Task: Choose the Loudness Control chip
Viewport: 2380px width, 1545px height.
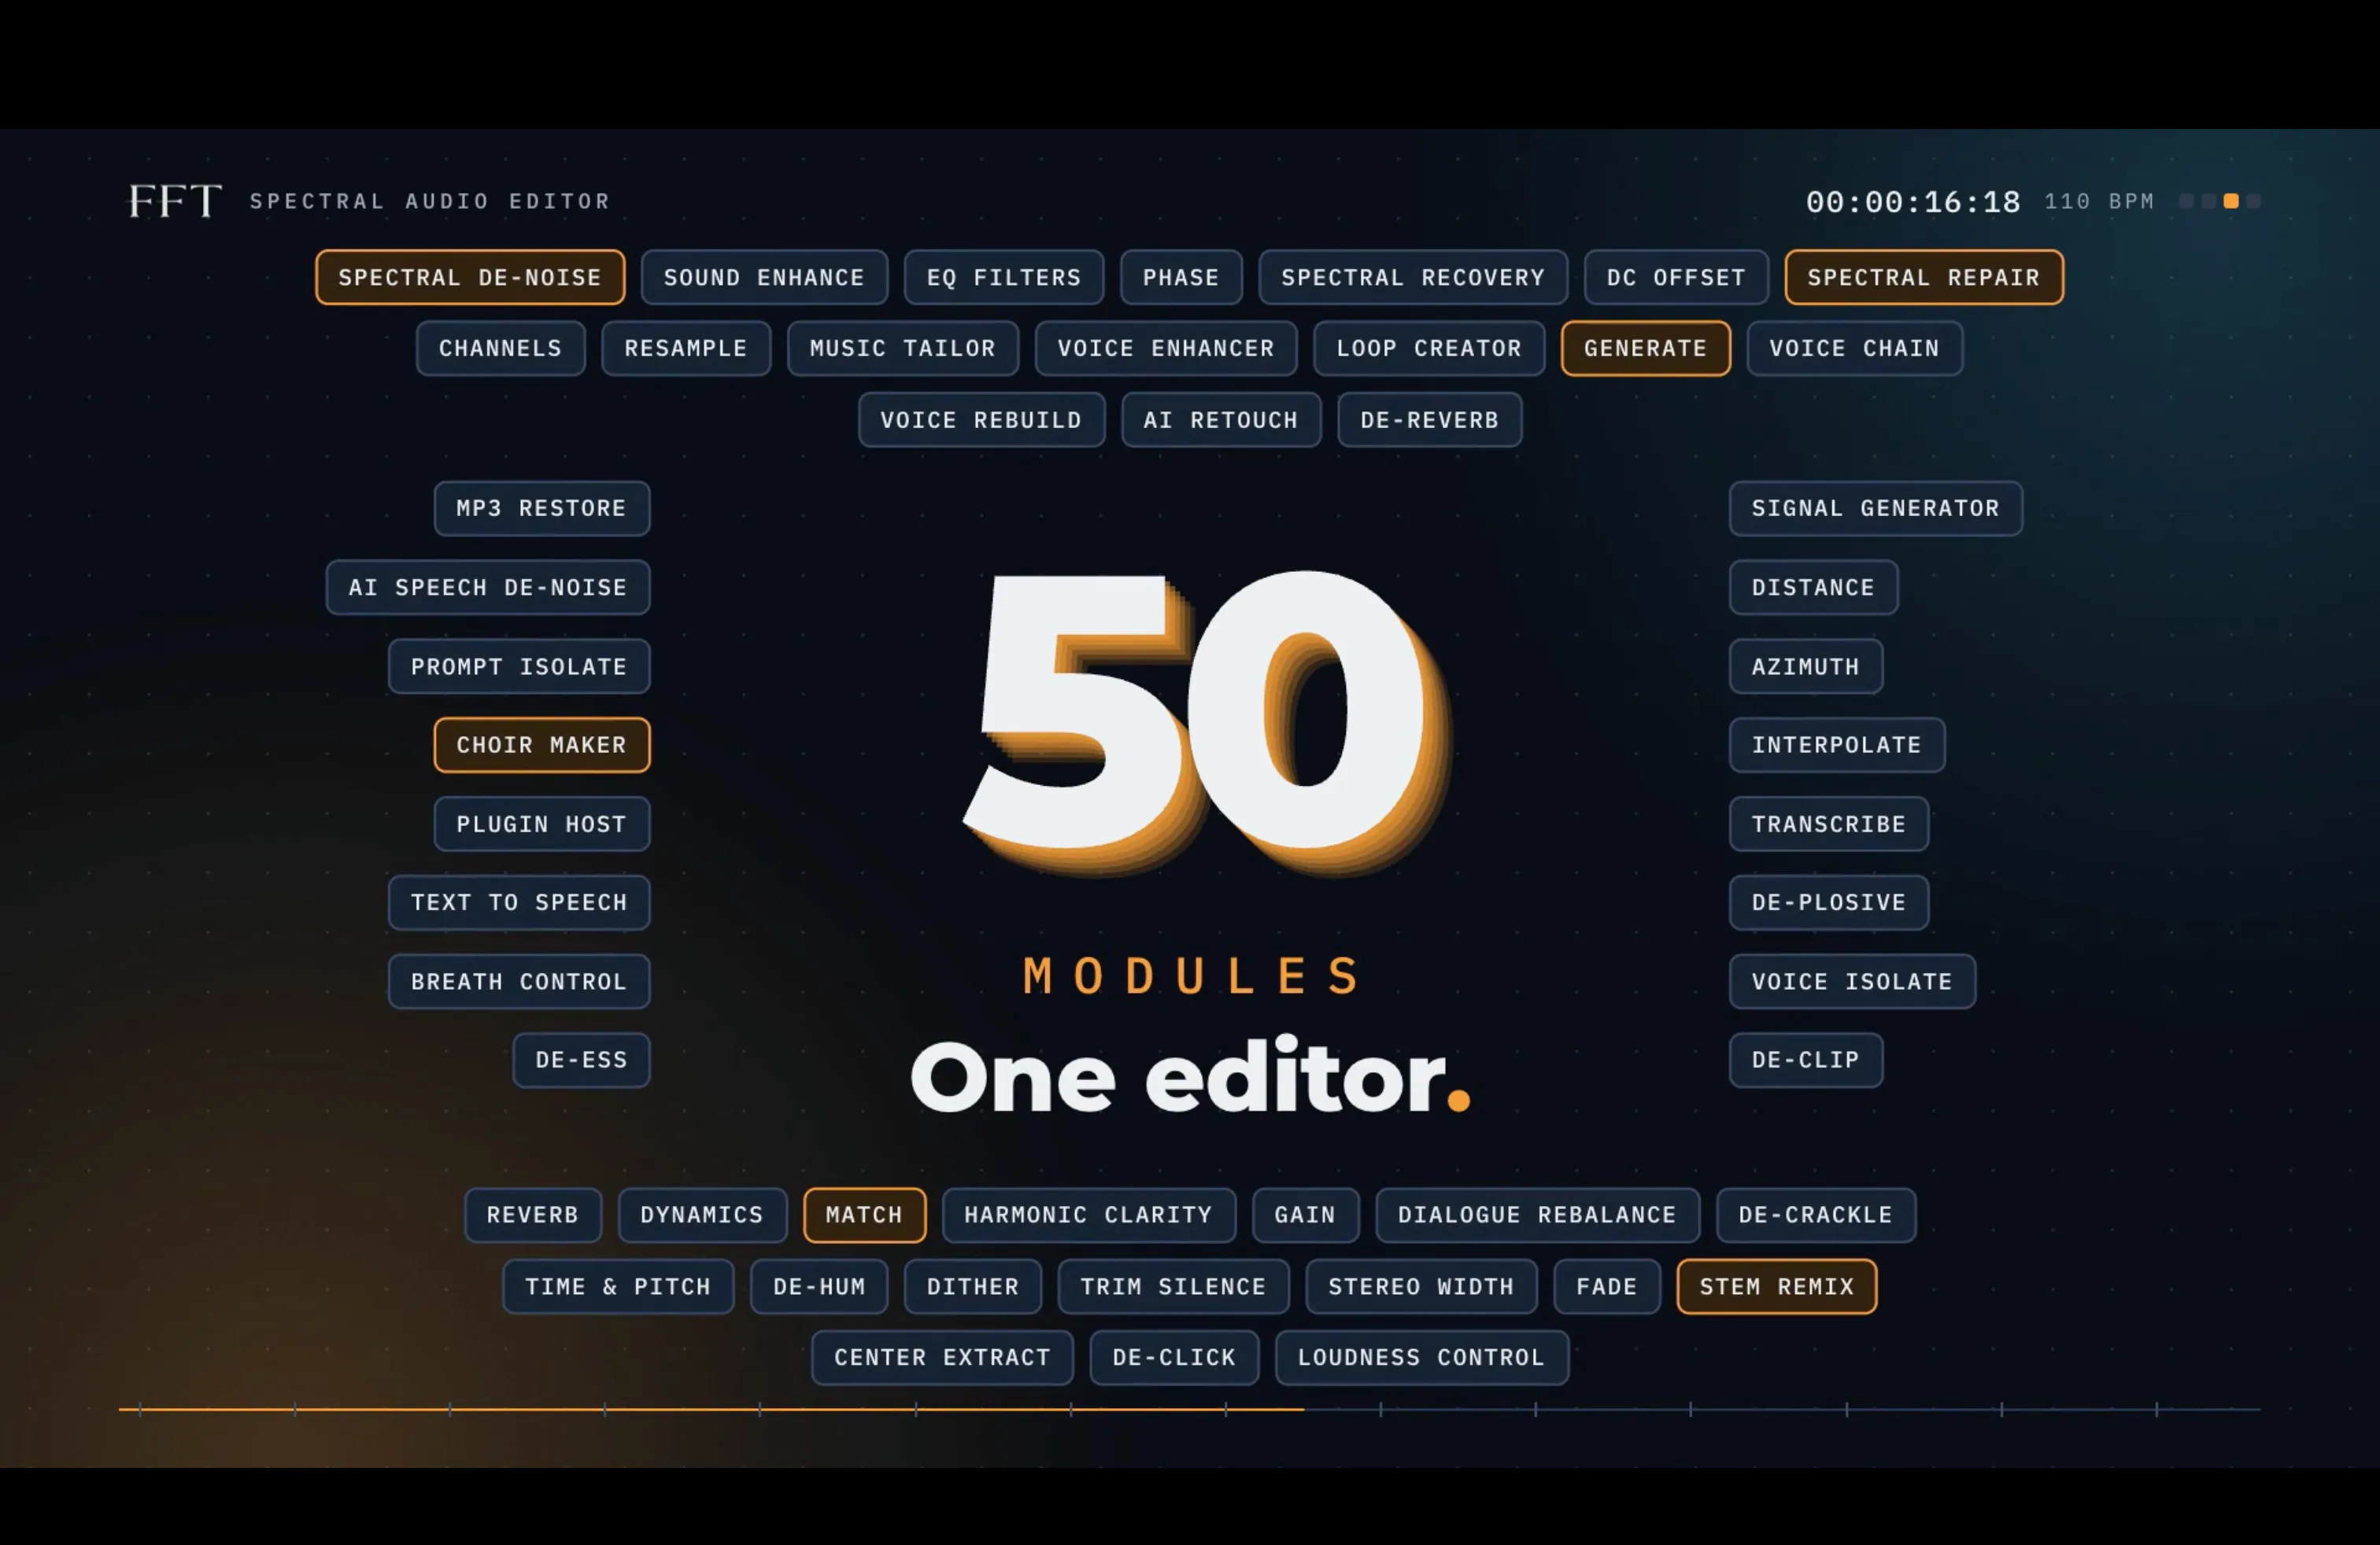Action: point(1422,1357)
